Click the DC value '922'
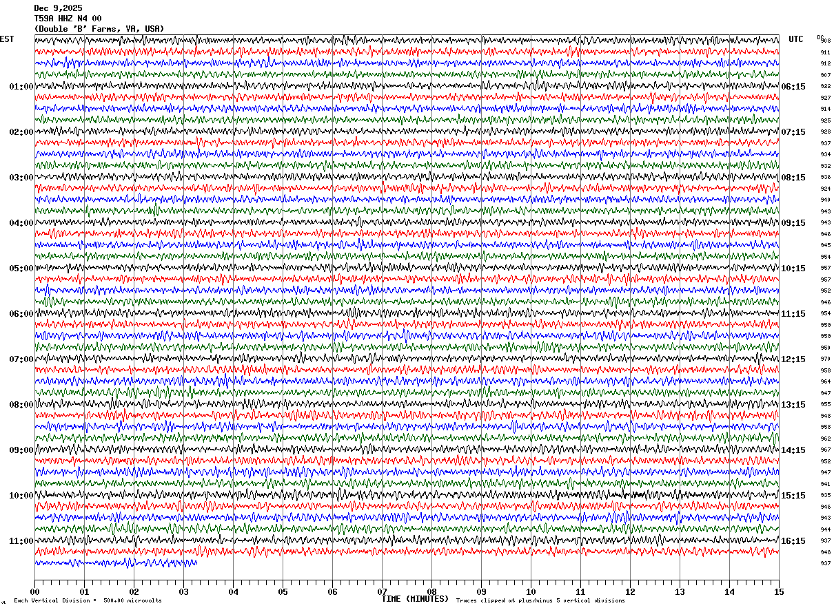 [825, 86]
